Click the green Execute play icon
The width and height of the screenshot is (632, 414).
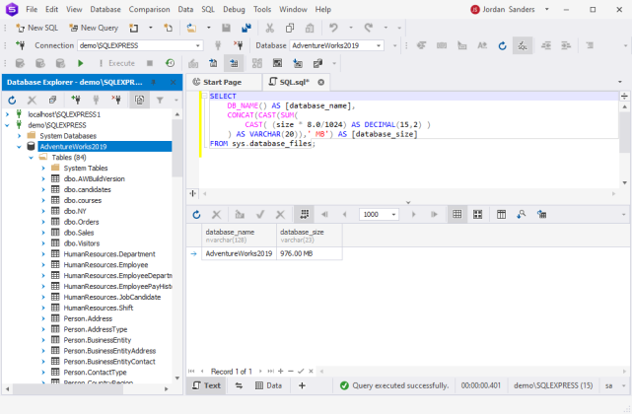81,63
